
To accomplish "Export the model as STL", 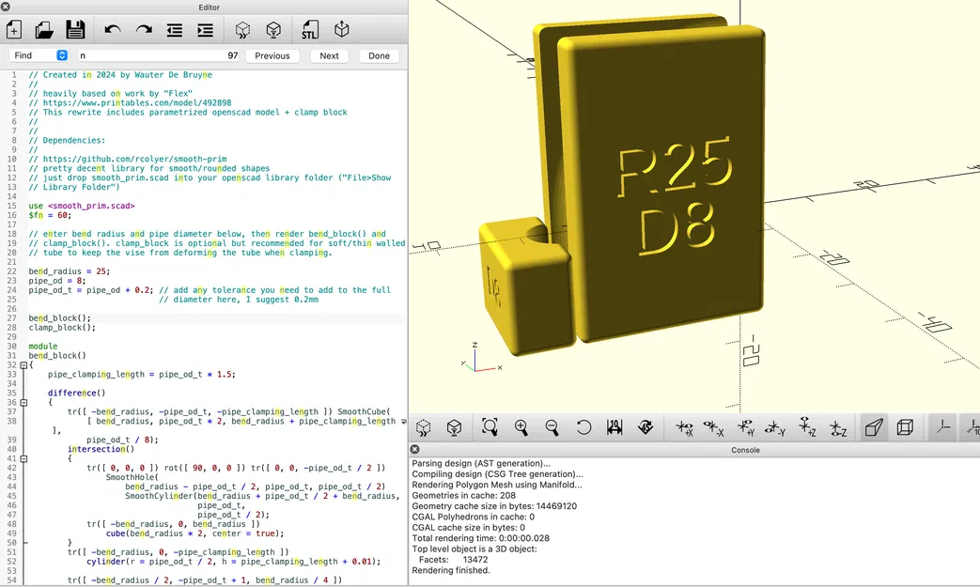I will pos(309,29).
